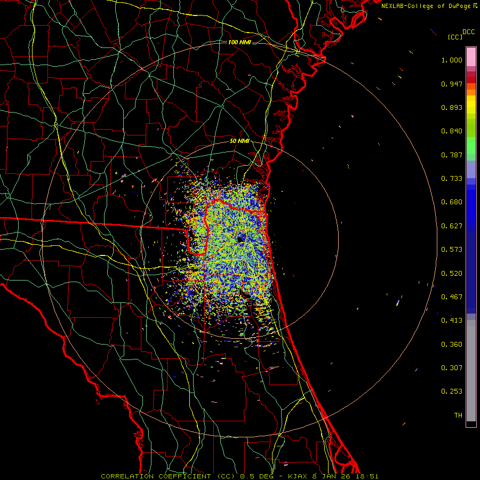Image resolution: width=480 pixels, height=480 pixels.
Task: Click the CORRELATION COEFFICIENT caption text
Action: 156,476
